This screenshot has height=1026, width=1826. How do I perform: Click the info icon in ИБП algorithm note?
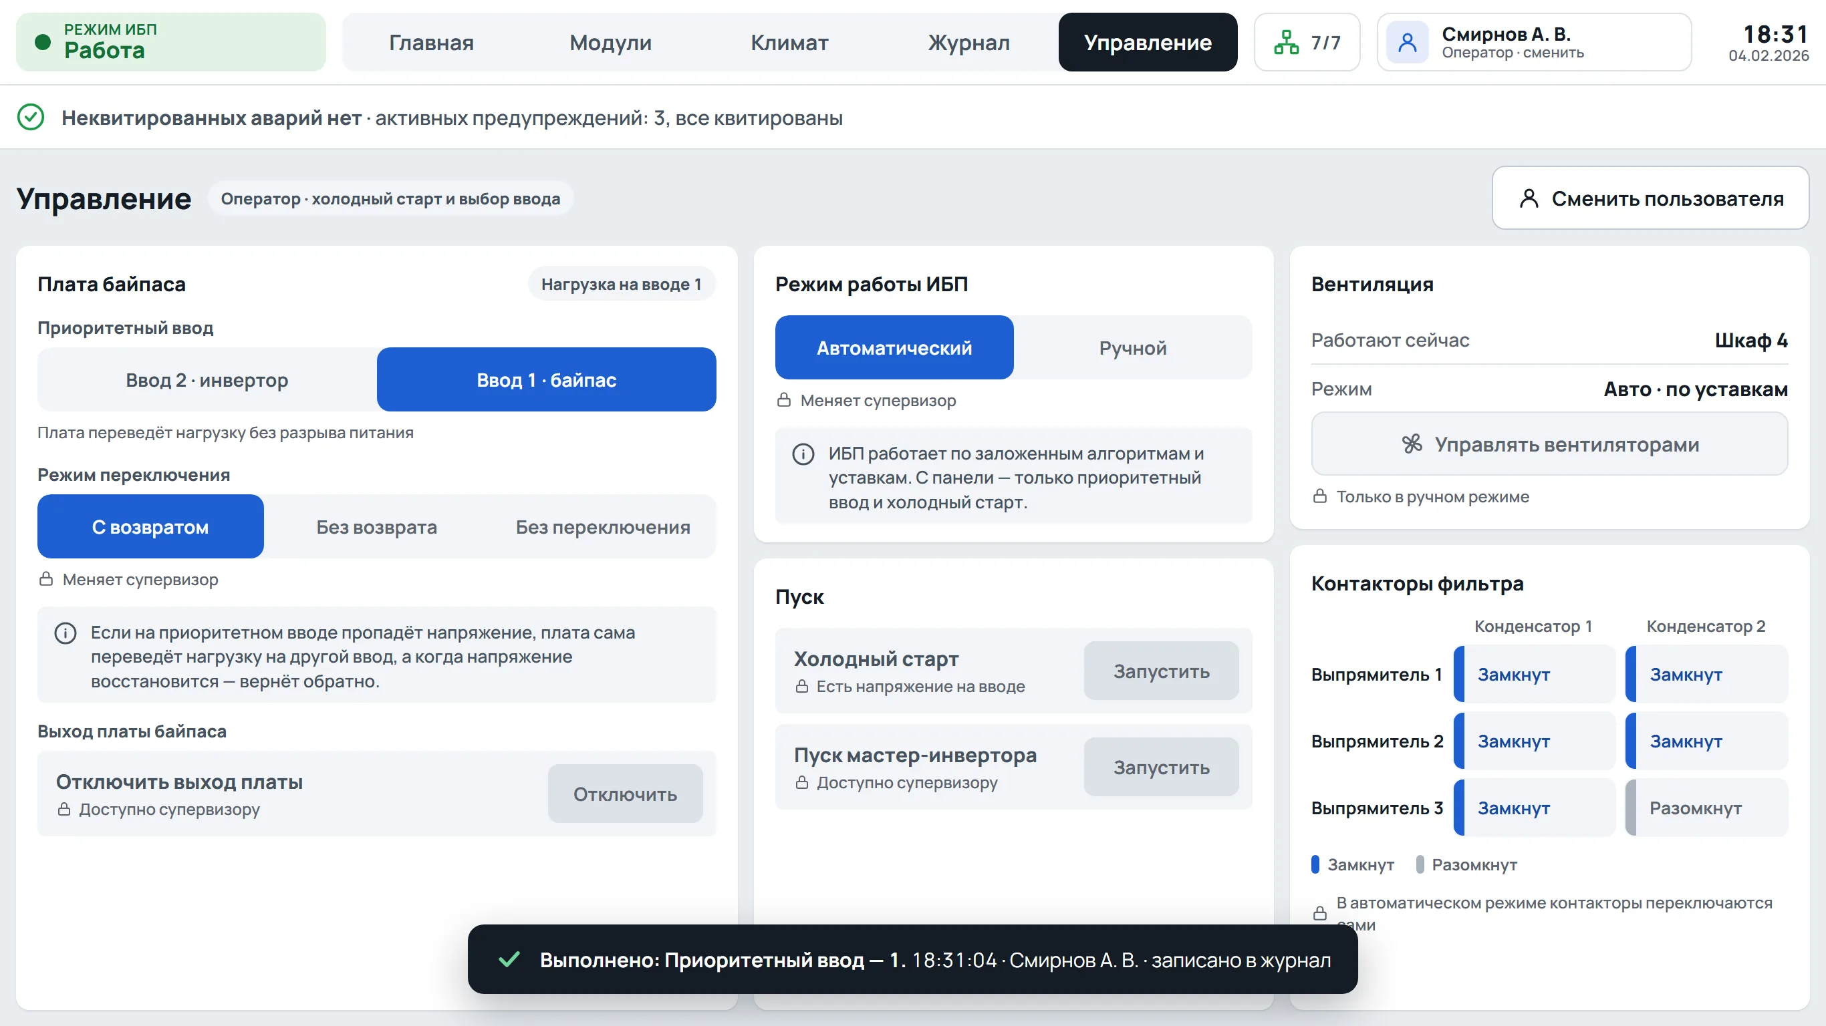(803, 454)
